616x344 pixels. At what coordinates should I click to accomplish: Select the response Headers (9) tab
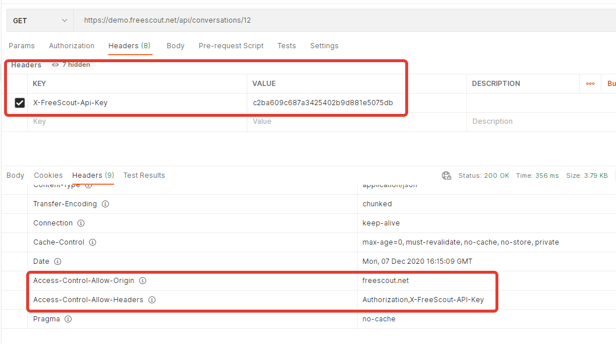(x=93, y=175)
